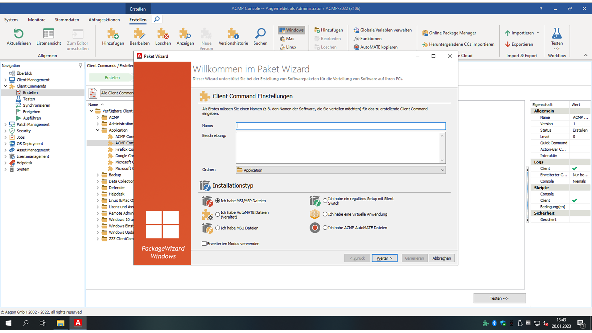Click the Suchen magnifier icon
The width and height of the screenshot is (592, 333).
coord(260,34)
